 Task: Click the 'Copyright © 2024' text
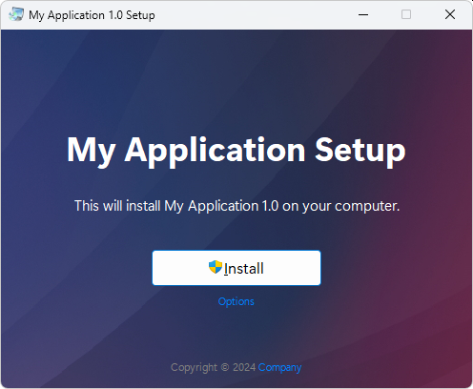click(213, 367)
